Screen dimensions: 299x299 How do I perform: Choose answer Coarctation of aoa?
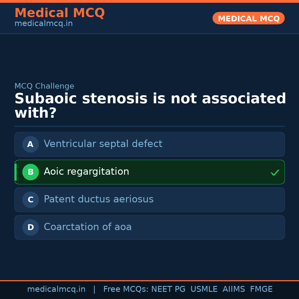coord(87,227)
